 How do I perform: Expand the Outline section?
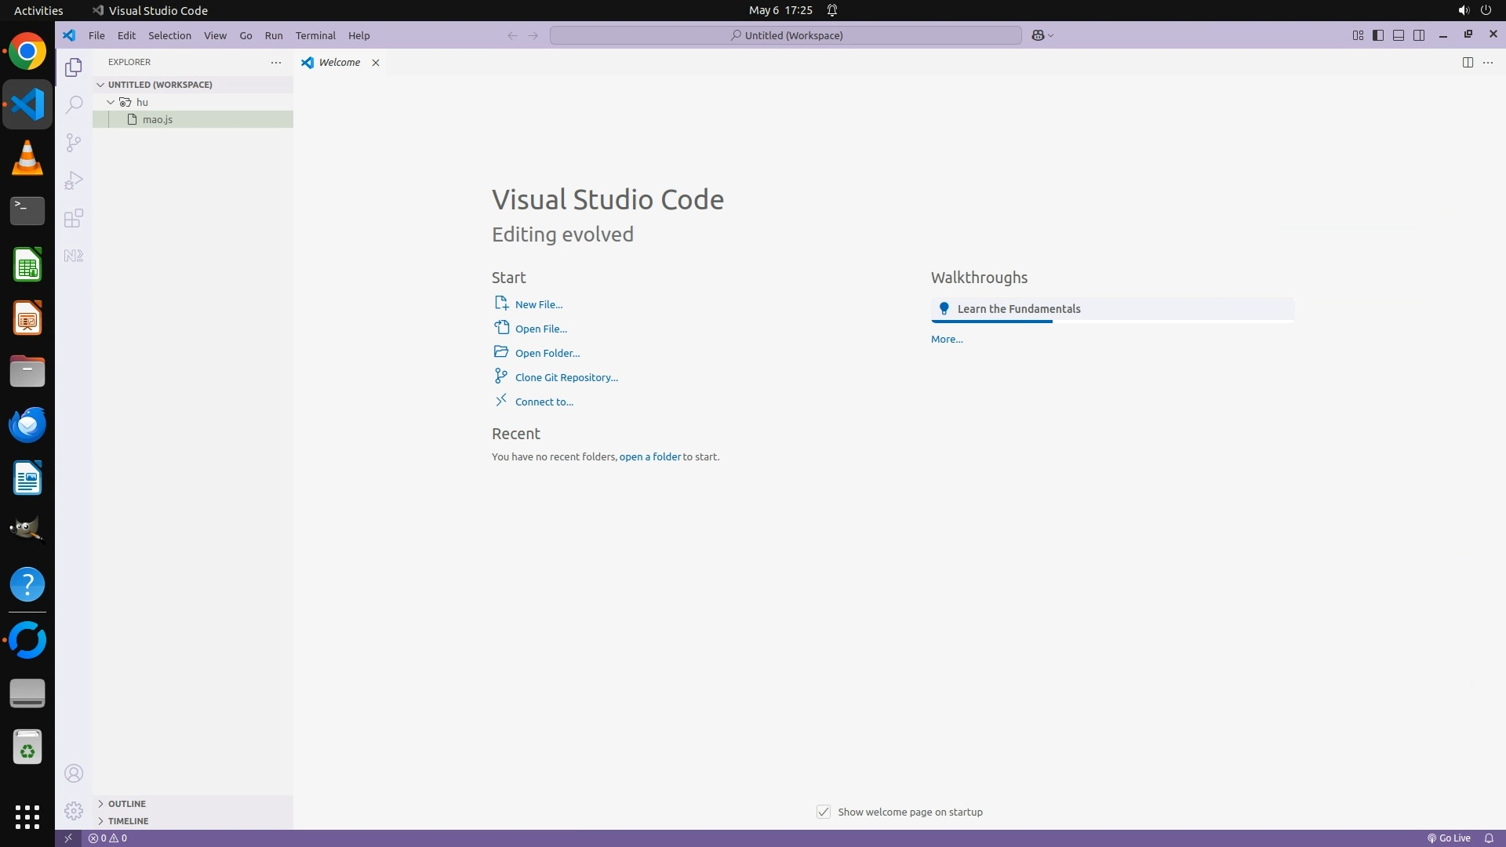coord(127,803)
